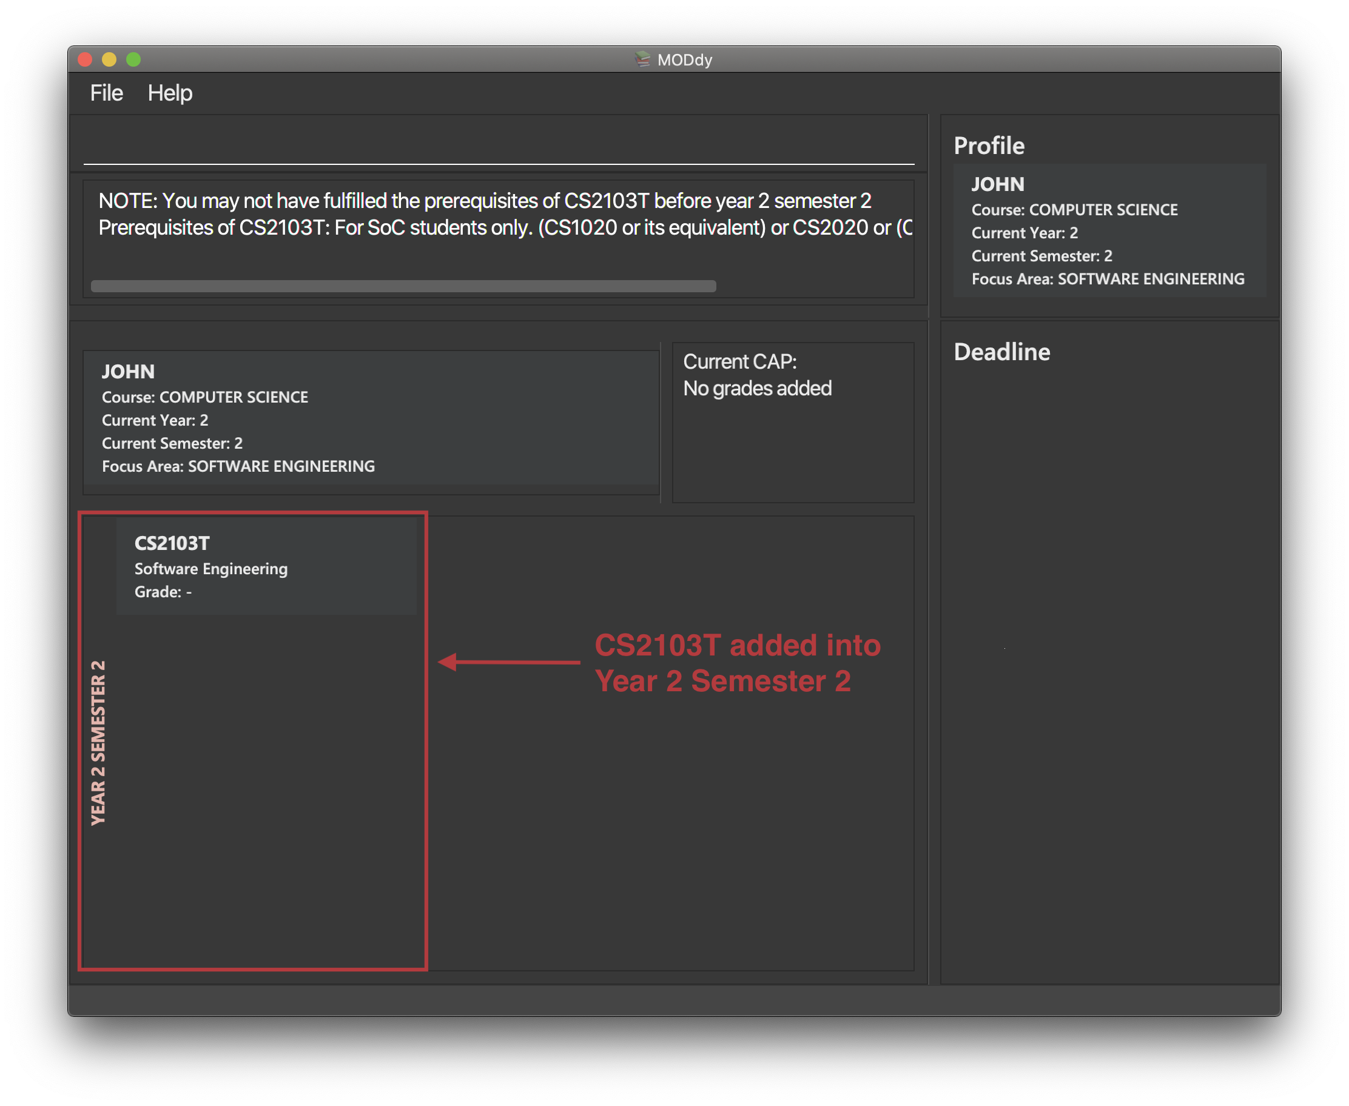Click the 'No grades added' text
The width and height of the screenshot is (1349, 1106).
[757, 389]
